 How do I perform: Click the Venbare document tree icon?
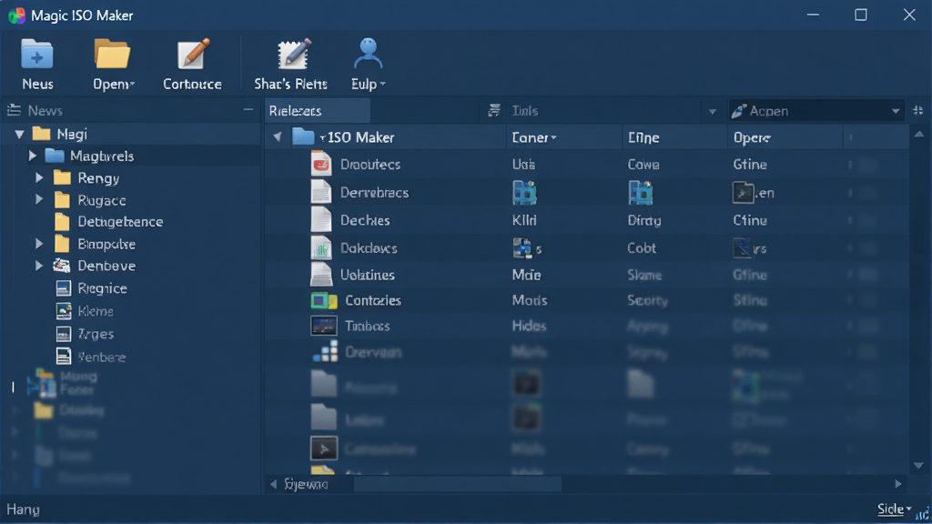[x=64, y=356]
